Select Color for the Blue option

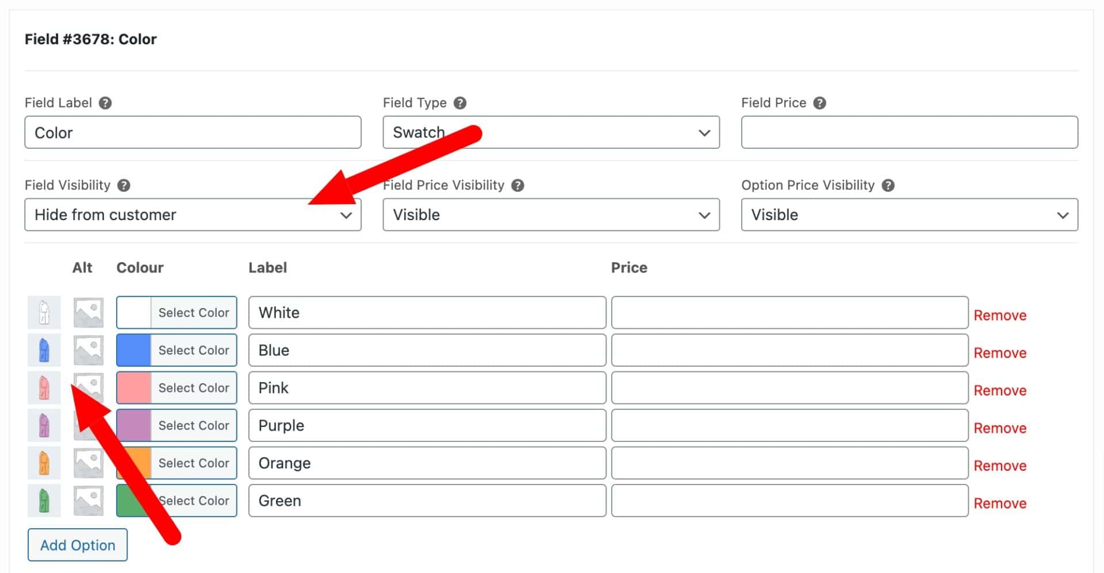194,350
